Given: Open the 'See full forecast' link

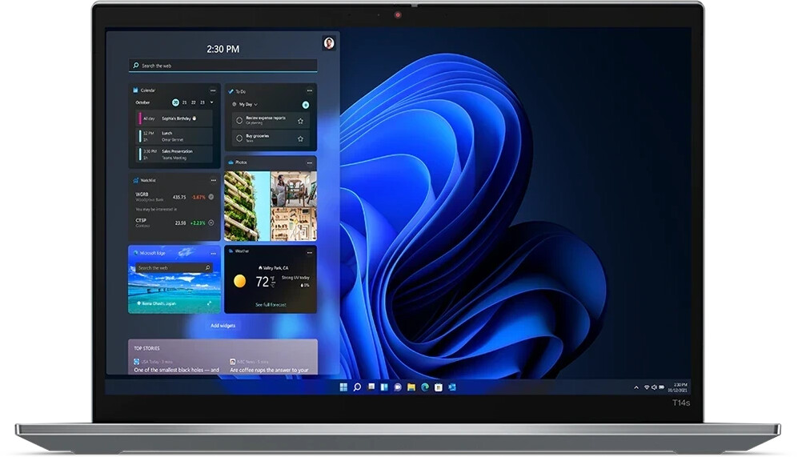Looking at the screenshot, I should (x=271, y=305).
